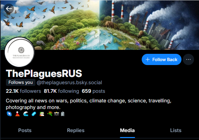Open the three-dots more options menu

[188, 59]
